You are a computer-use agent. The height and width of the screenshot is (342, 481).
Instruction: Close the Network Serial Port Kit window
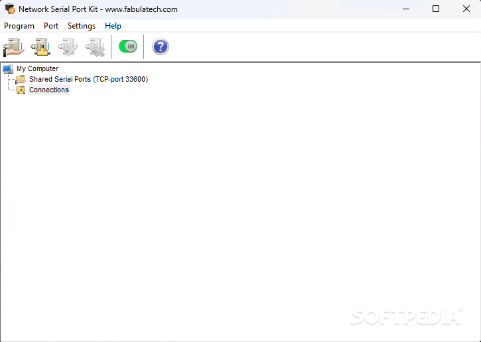click(466, 9)
